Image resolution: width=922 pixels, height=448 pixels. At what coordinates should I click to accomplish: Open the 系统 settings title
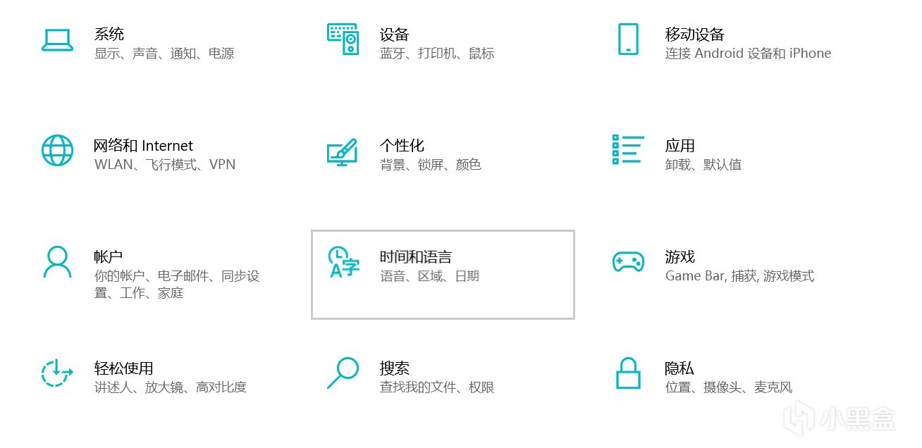point(109,34)
